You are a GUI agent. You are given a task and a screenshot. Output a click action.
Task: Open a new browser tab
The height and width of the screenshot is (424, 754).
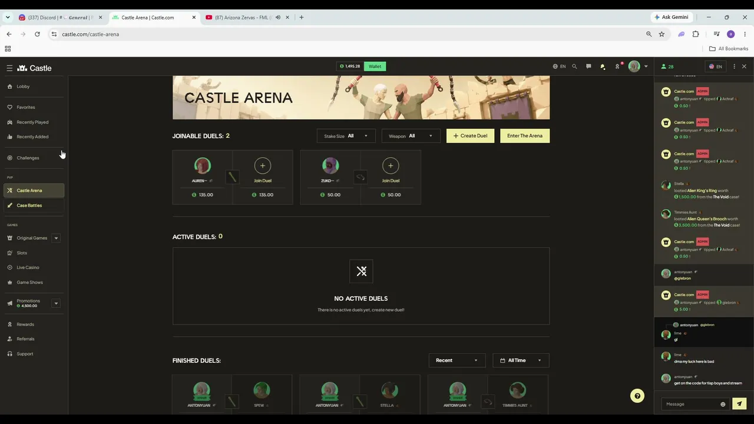[x=301, y=18]
